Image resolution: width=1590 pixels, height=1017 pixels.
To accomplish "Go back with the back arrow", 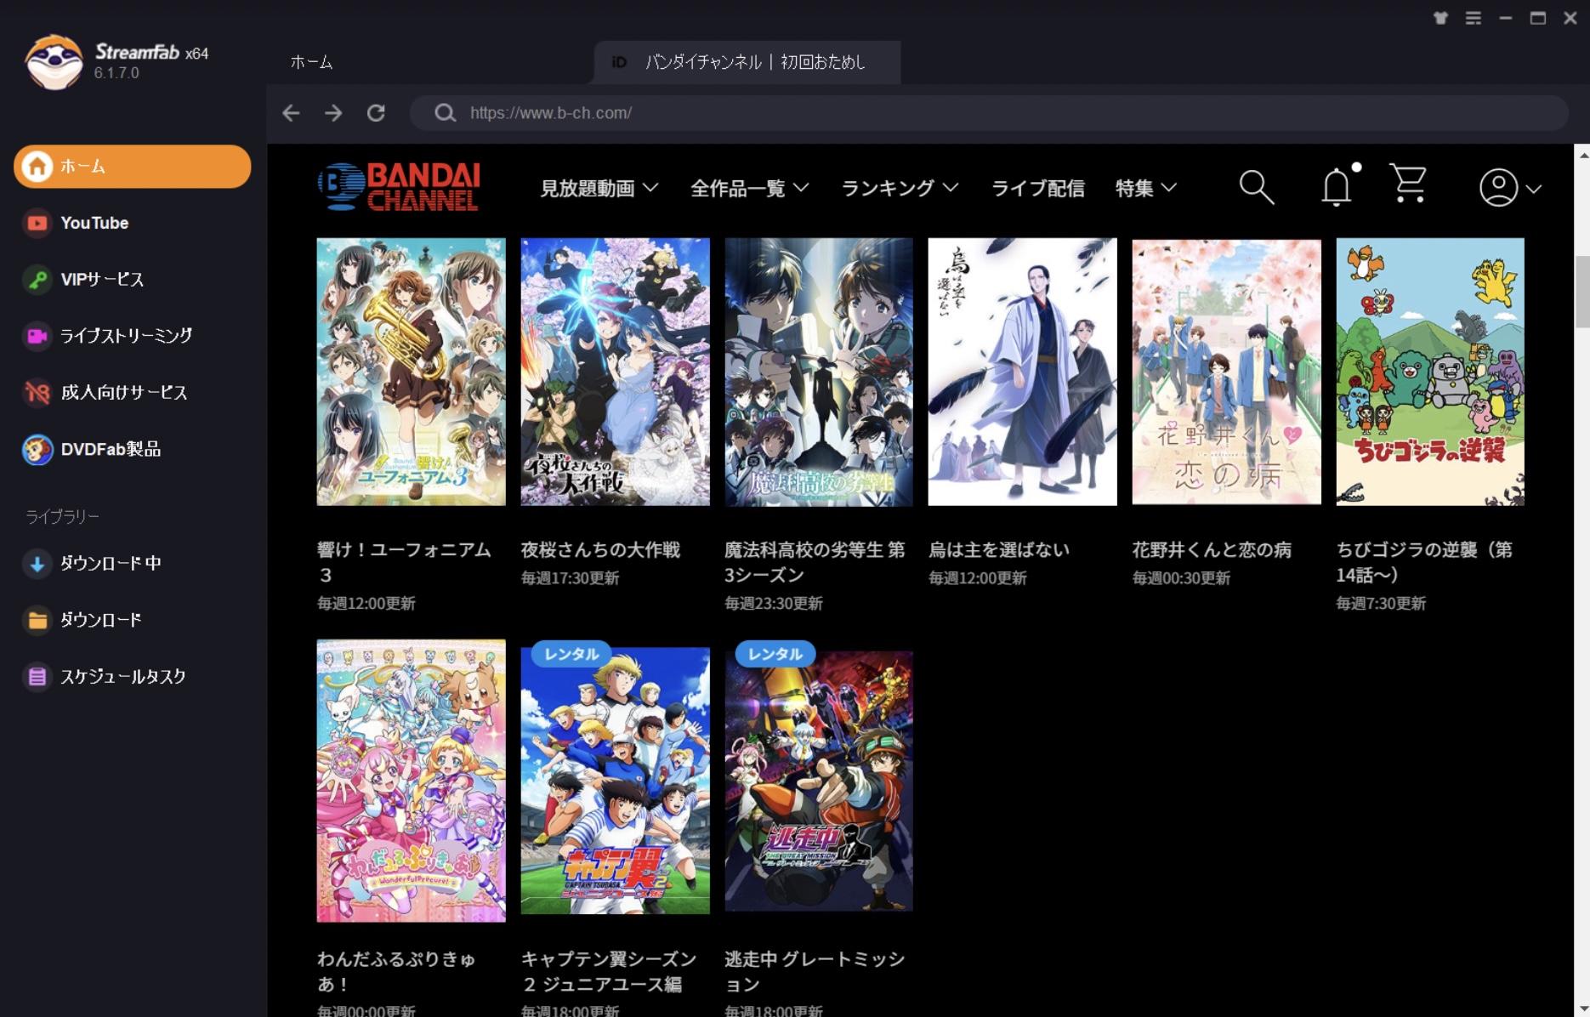I will [291, 113].
